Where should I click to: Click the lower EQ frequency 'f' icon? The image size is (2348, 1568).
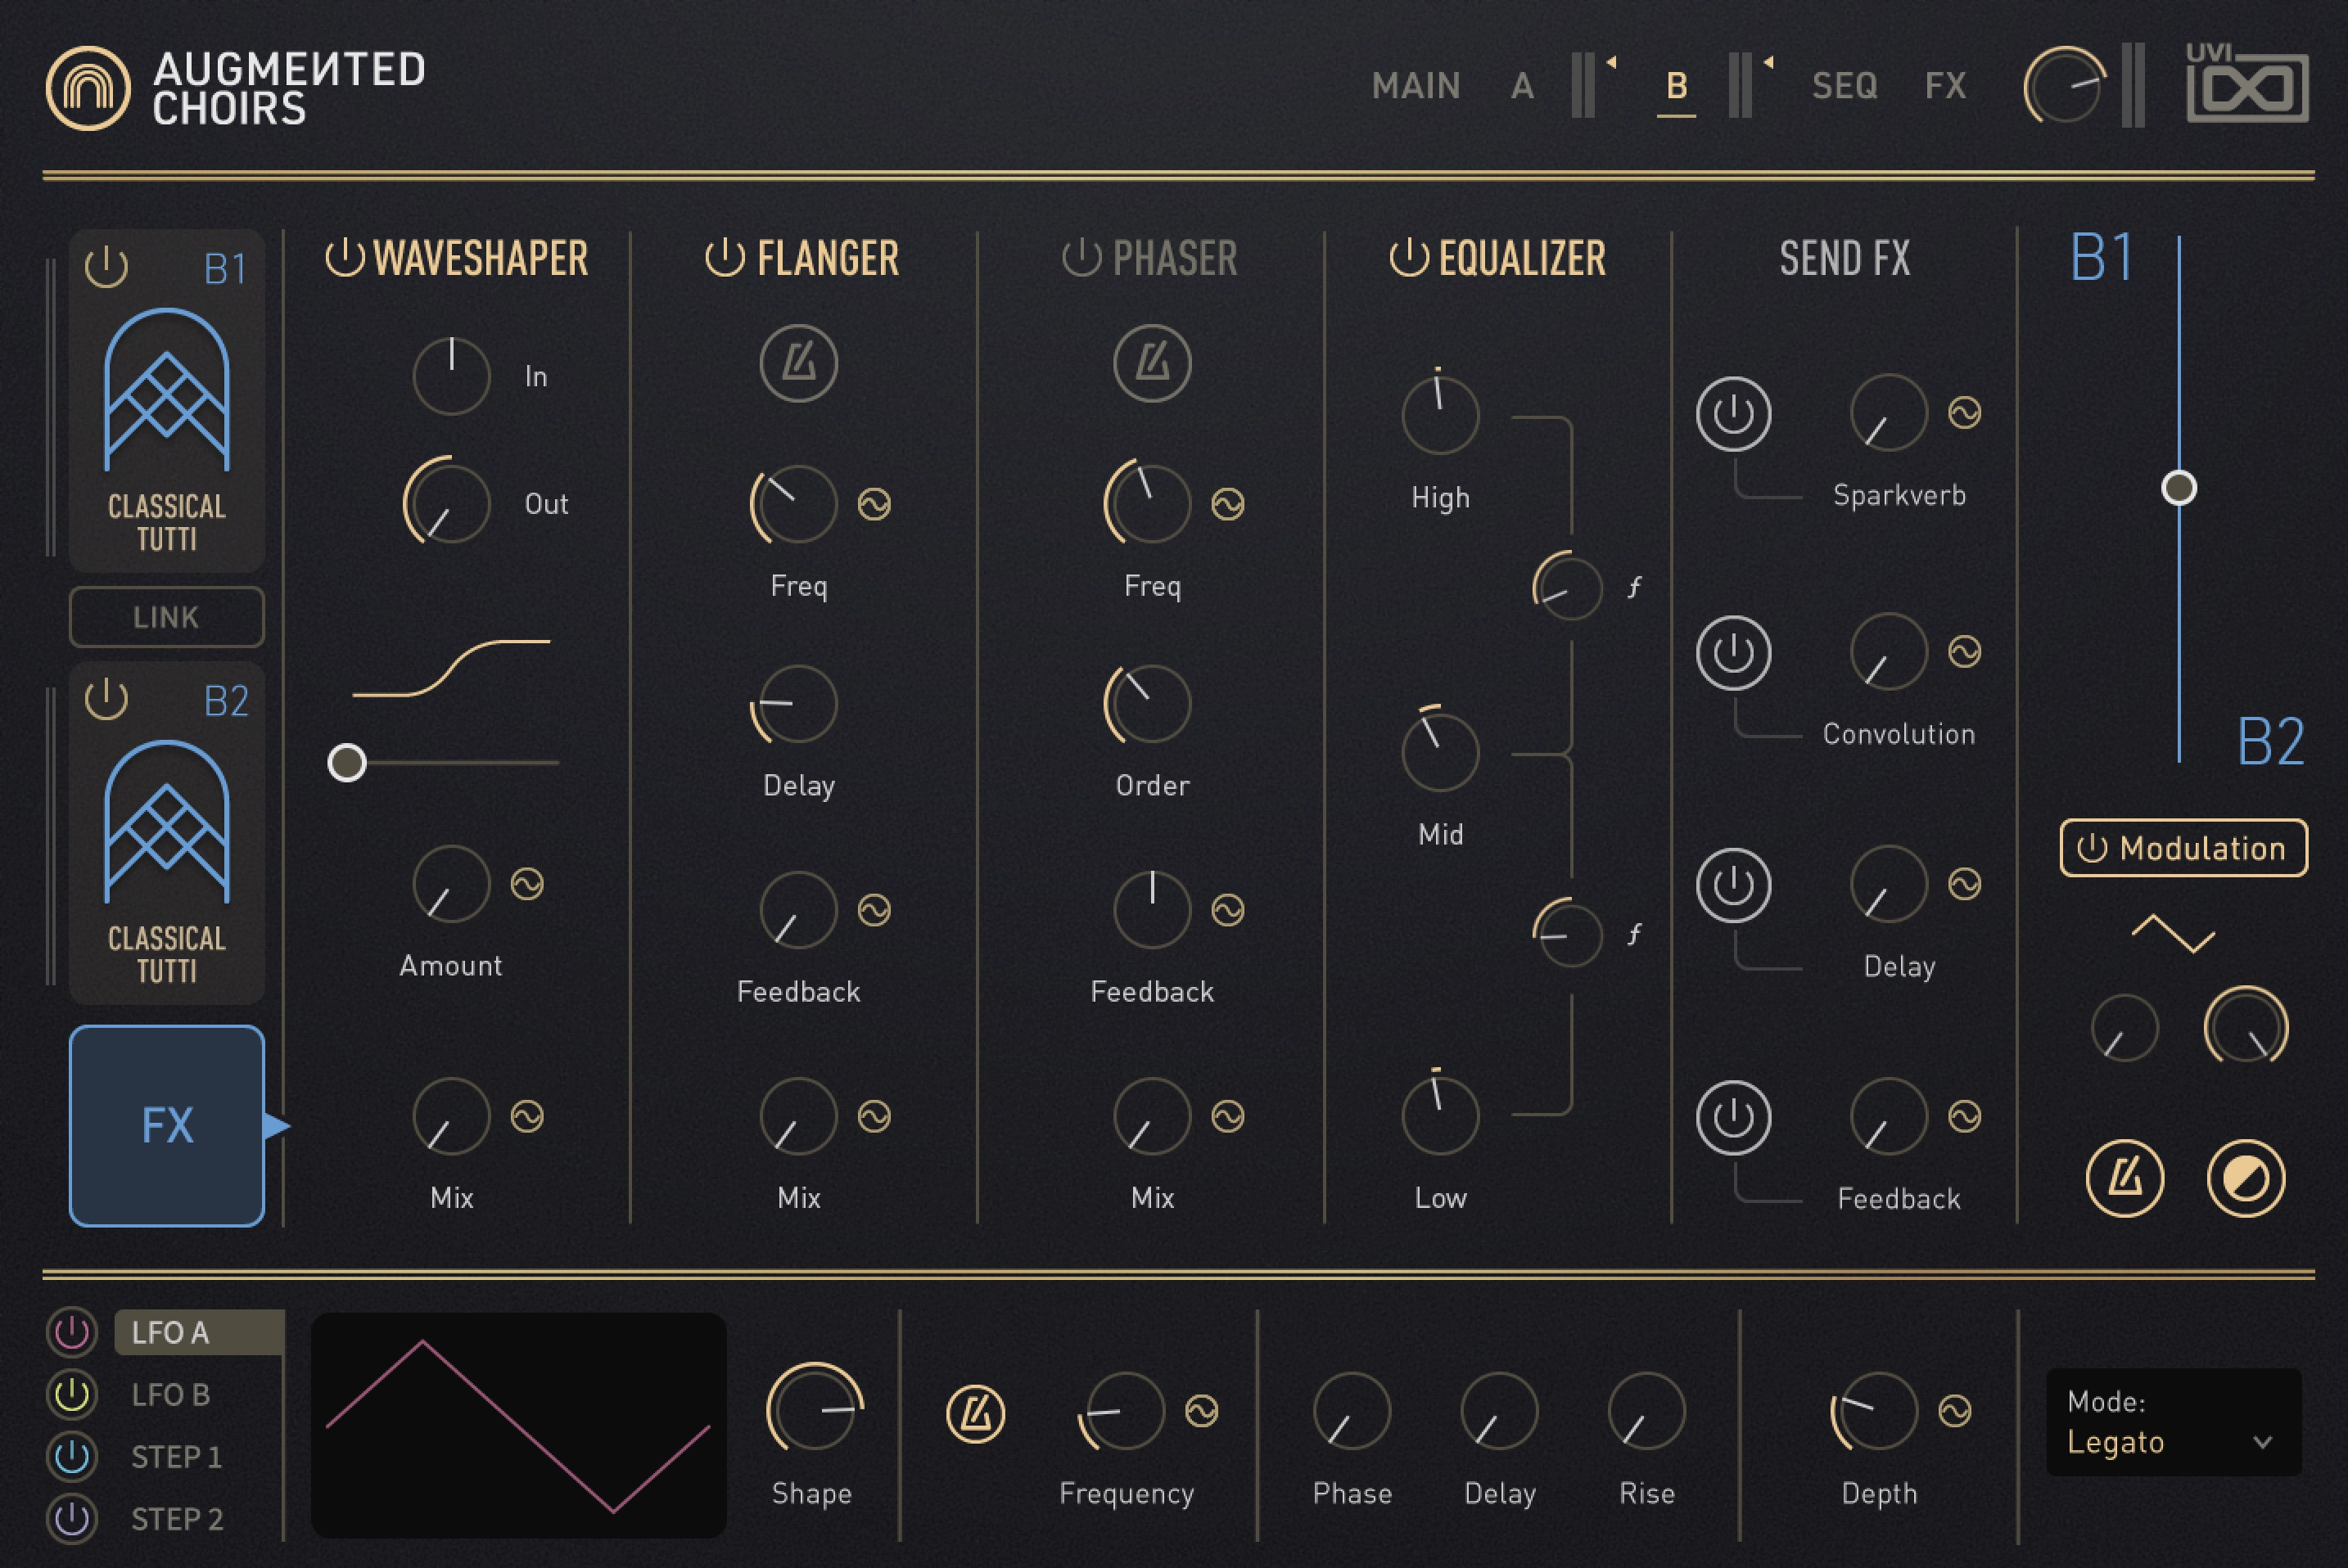tap(1634, 934)
